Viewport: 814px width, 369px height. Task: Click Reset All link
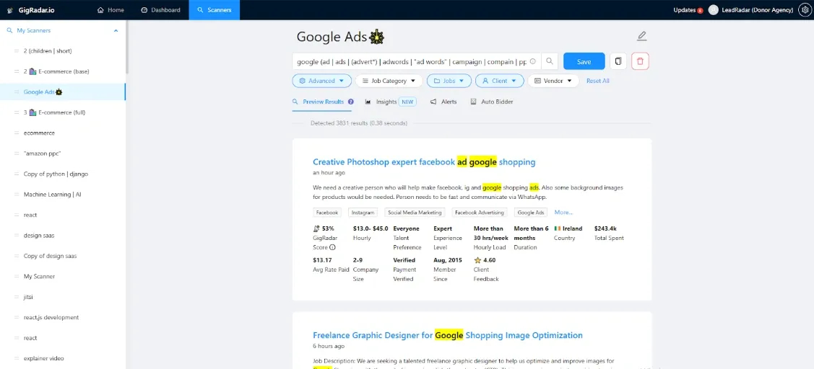597,81
